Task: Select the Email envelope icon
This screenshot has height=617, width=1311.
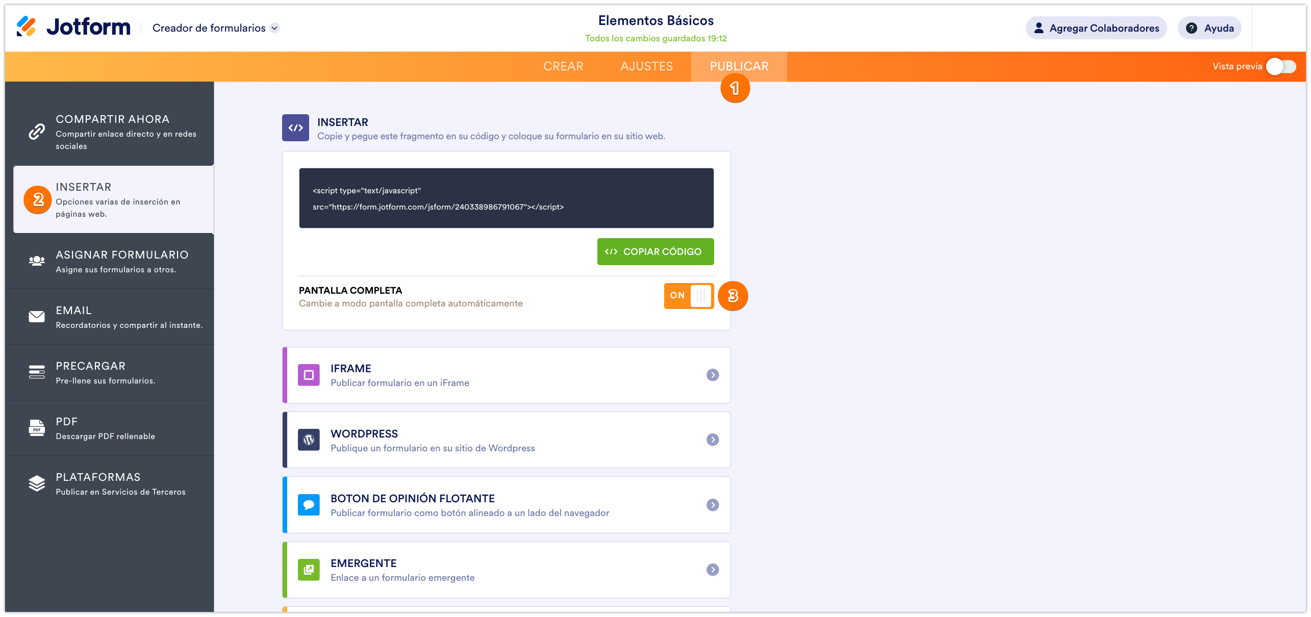Action: (37, 317)
